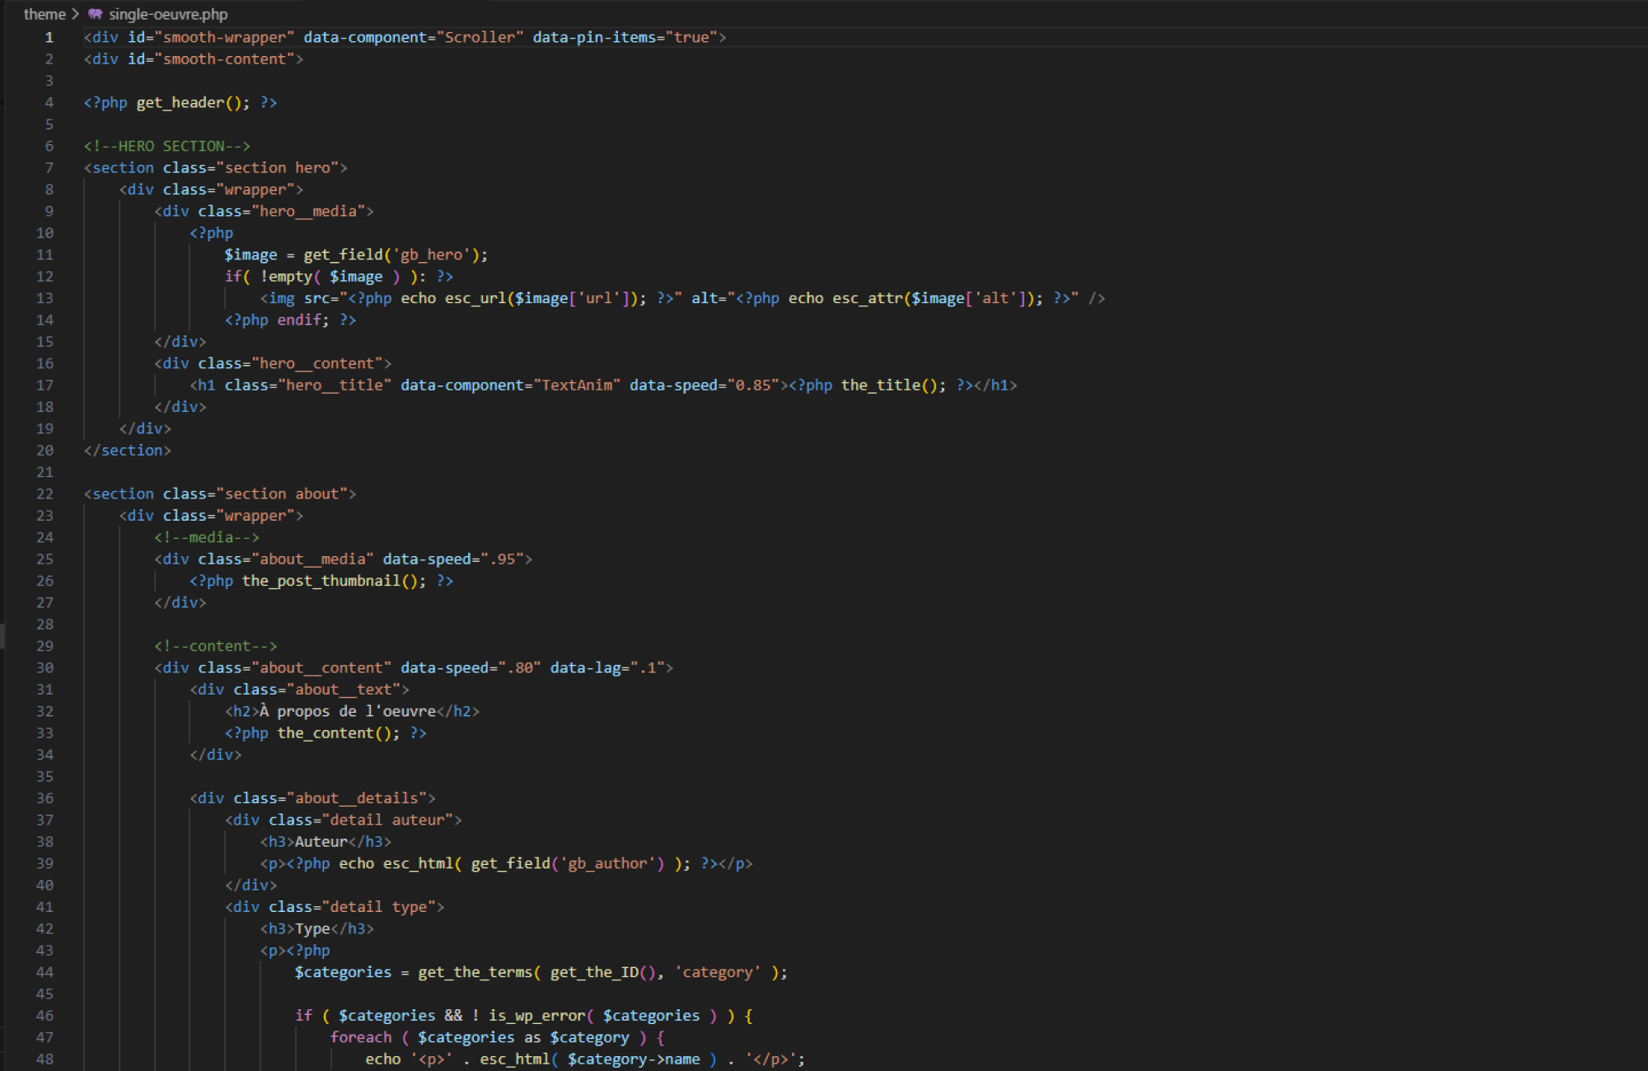This screenshot has height=1071, width=1648.
Task: Click the foreach keyword on line 47
Action: point(361,1038)
